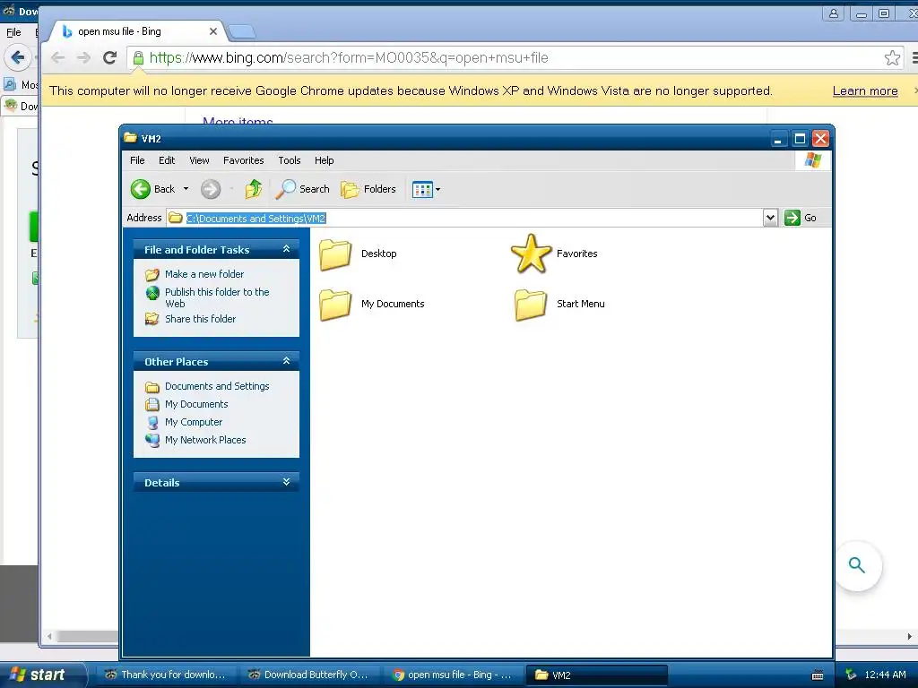Click the My Computer icon in sidebar
The height and width of the screenshot is (688, 918).
152,423
